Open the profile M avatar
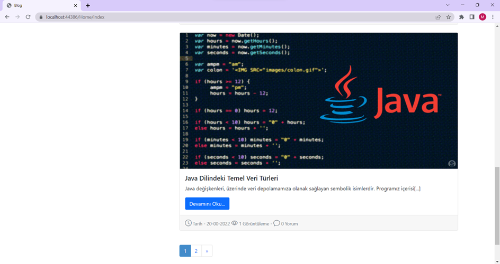This screenshot has width=500, height=264. [483, 17]
